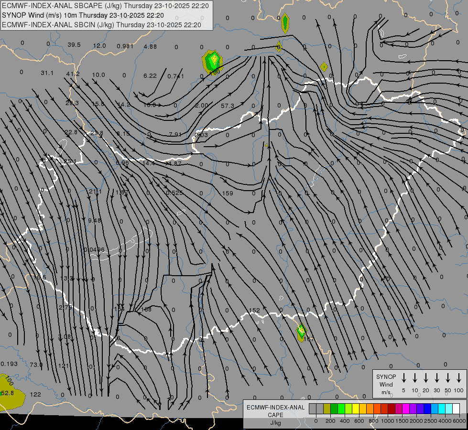Click the map value 14.4
The image size is (468, 430).
(x=149, y=163)
